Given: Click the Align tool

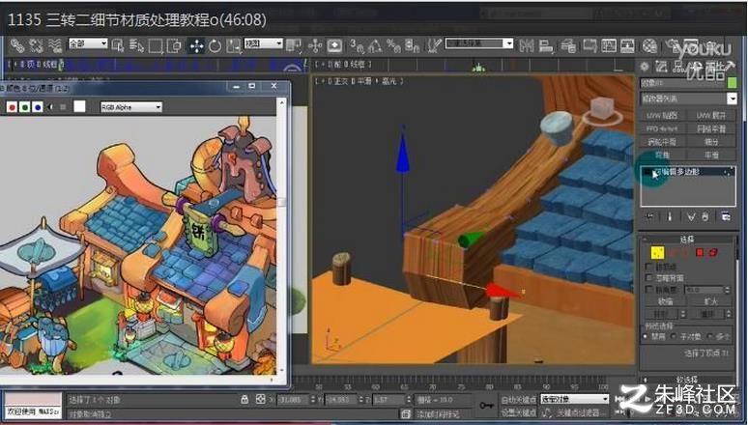Looking at the screenshot, I should (546, 45).
